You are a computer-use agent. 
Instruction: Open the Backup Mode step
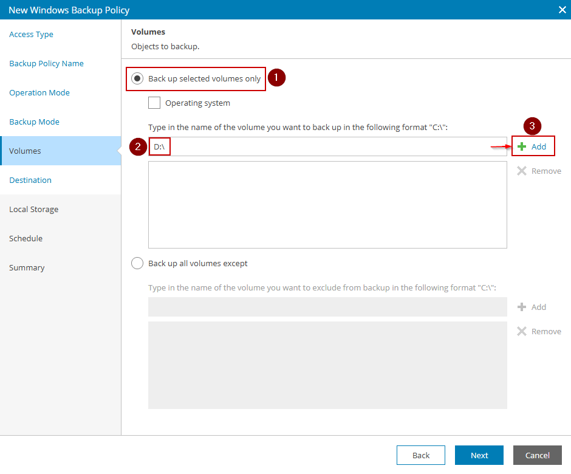34,122
